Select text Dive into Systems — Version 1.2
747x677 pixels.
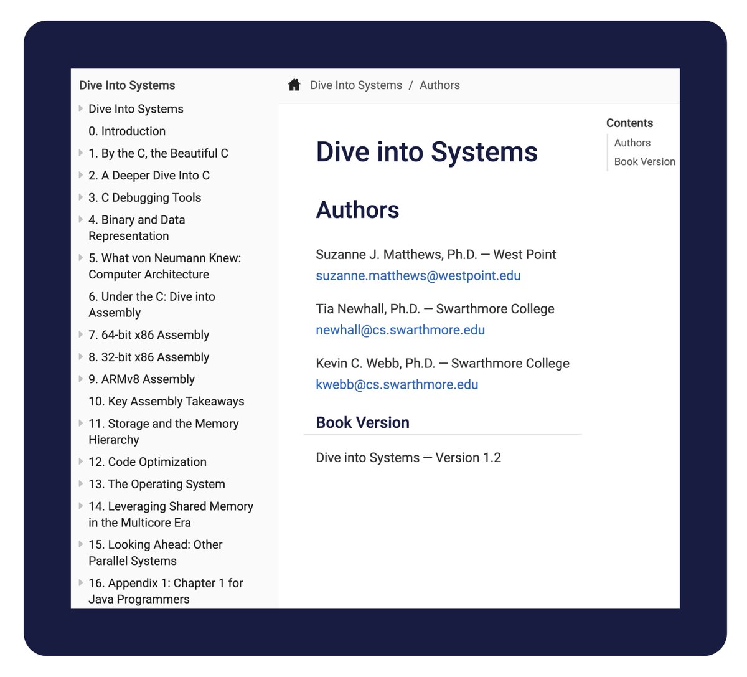point(408,458)
